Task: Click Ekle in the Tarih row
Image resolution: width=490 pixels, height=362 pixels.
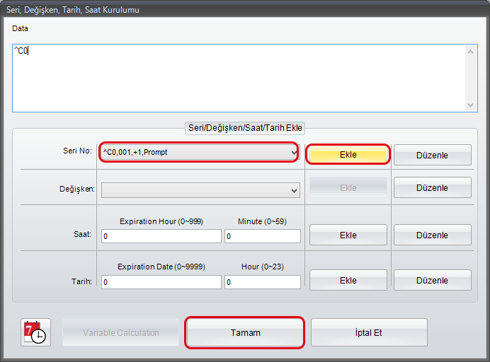Action: coord(348,280)
